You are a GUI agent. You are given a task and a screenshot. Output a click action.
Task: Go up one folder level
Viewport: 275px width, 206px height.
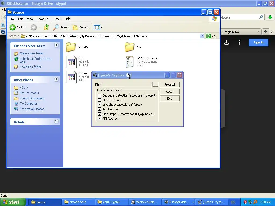coord(46,27)
